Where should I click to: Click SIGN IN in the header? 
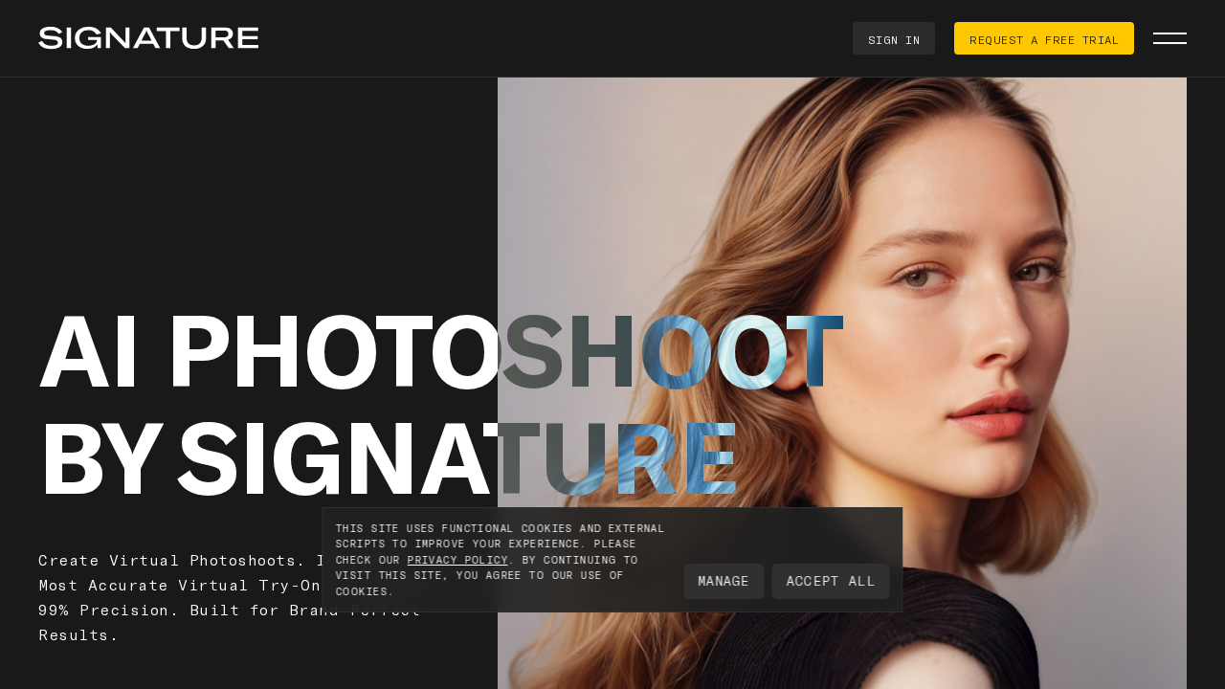(893, 38)
